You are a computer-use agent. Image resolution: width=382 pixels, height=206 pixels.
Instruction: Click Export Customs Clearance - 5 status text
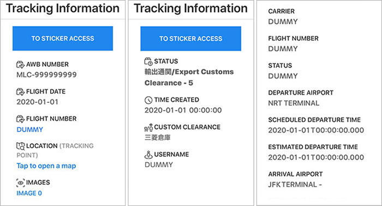[189, 78]
